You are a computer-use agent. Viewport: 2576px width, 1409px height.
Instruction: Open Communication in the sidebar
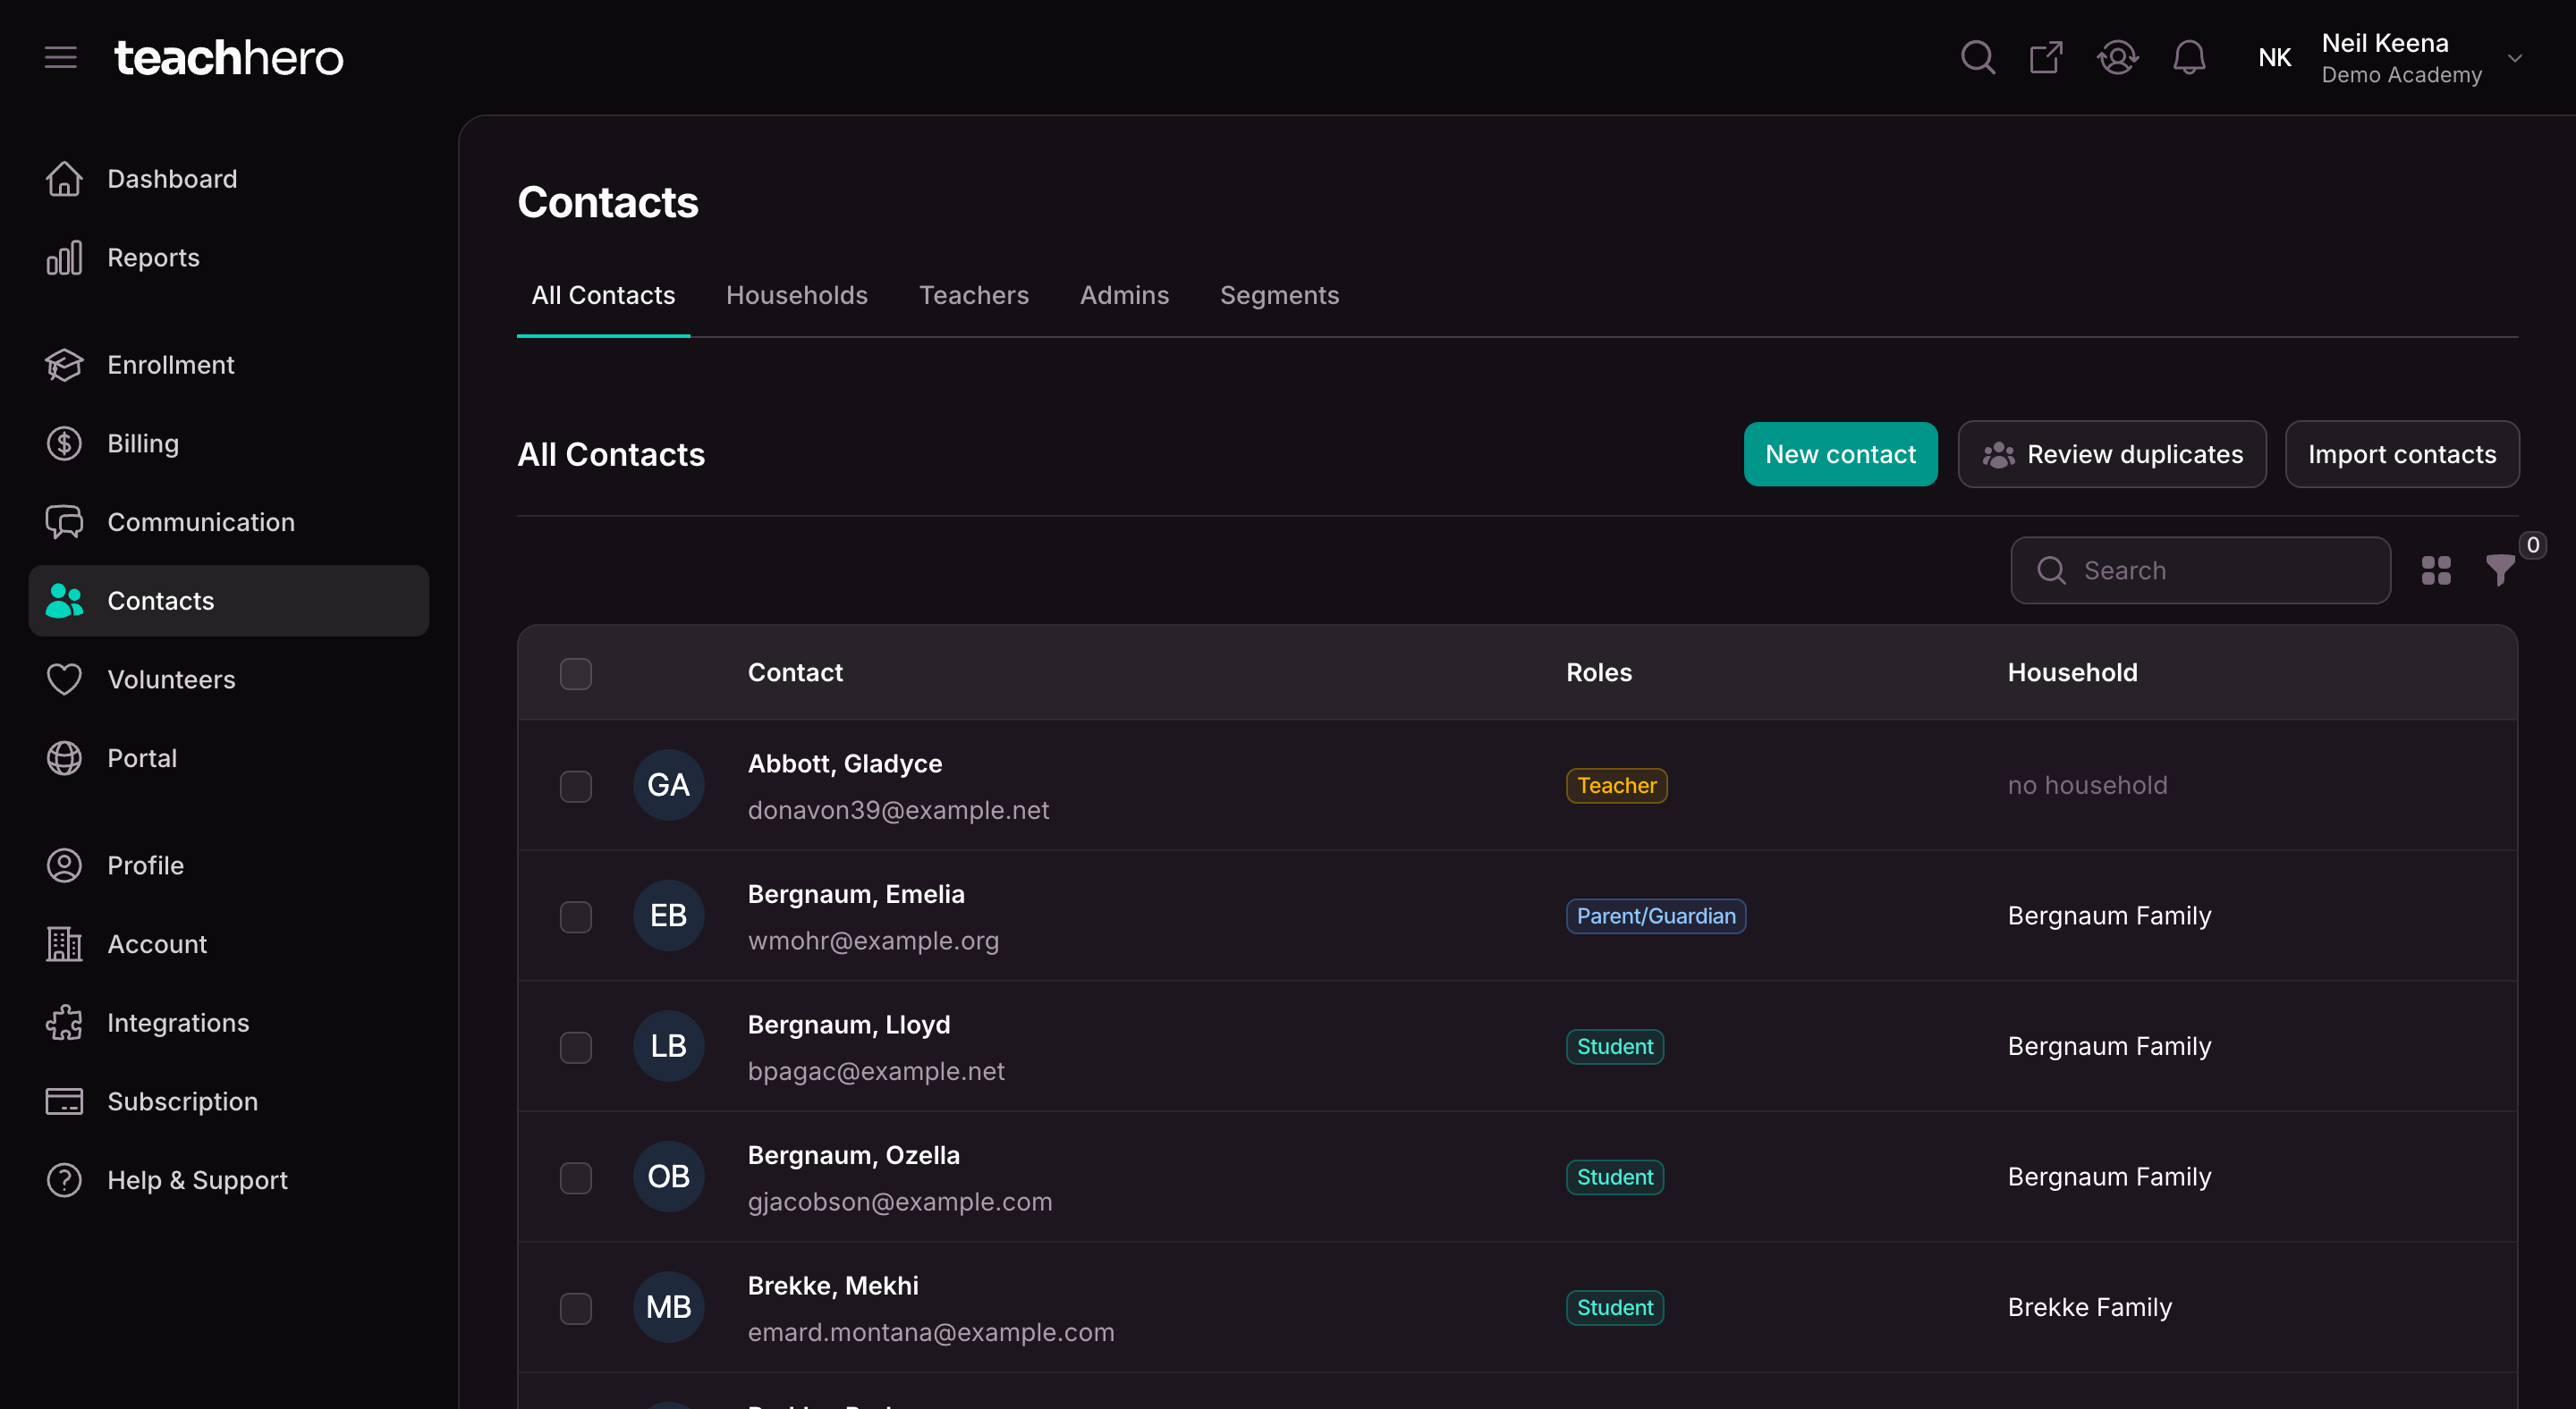tap(229, 523)
